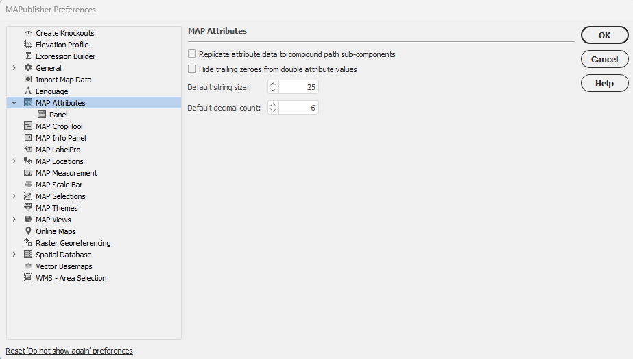Click the MAP Scale Bar icon

pyautogui.click(x=28, y=185)
